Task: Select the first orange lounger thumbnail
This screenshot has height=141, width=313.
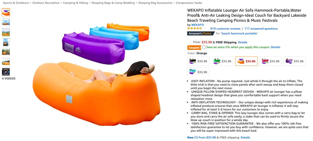Action: tap(6, 12)
